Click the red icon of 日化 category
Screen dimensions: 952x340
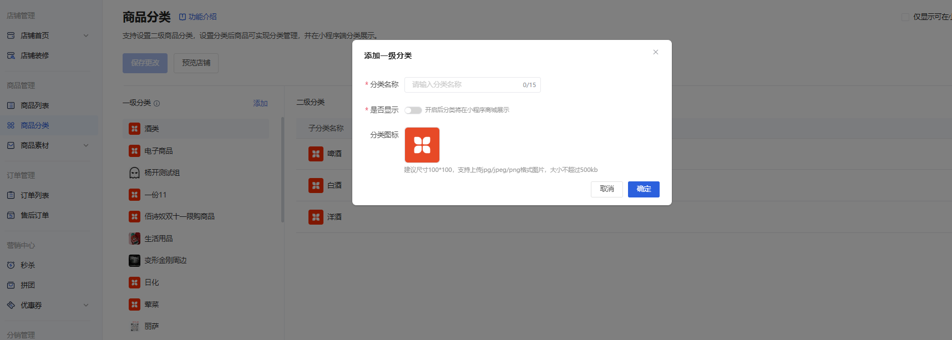134,282
